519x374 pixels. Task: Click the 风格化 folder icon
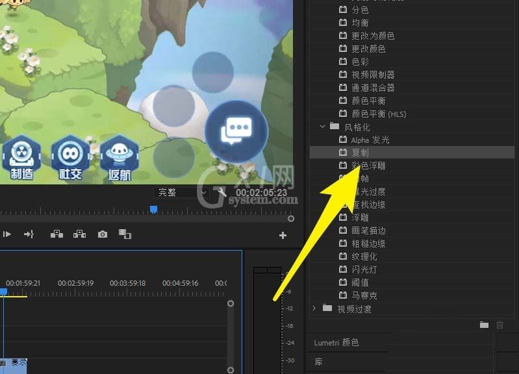pos(335,126)
